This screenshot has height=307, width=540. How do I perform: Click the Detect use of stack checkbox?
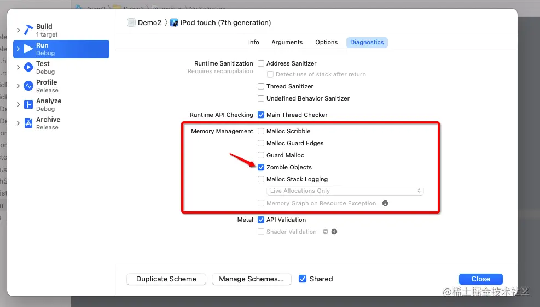click(270, 74)
